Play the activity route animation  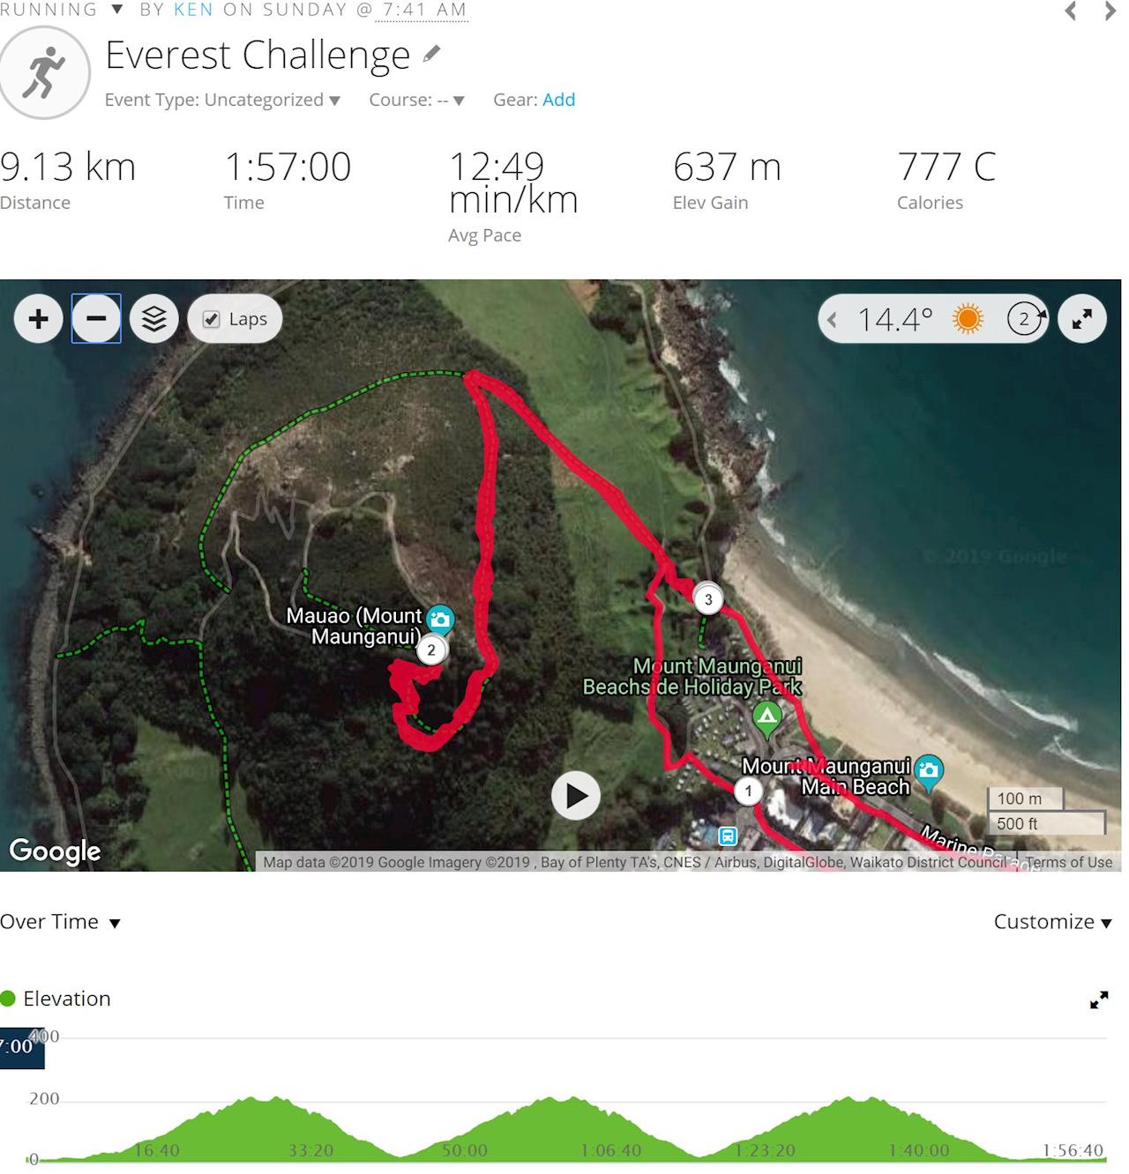(x=576, y=796)
